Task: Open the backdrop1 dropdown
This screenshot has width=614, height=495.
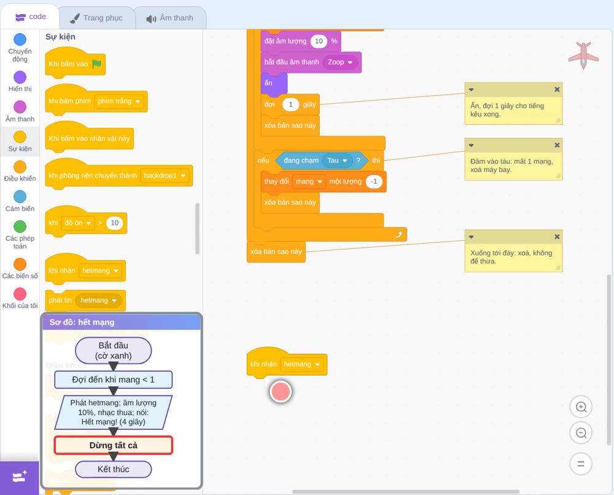Action: [165, 176]
